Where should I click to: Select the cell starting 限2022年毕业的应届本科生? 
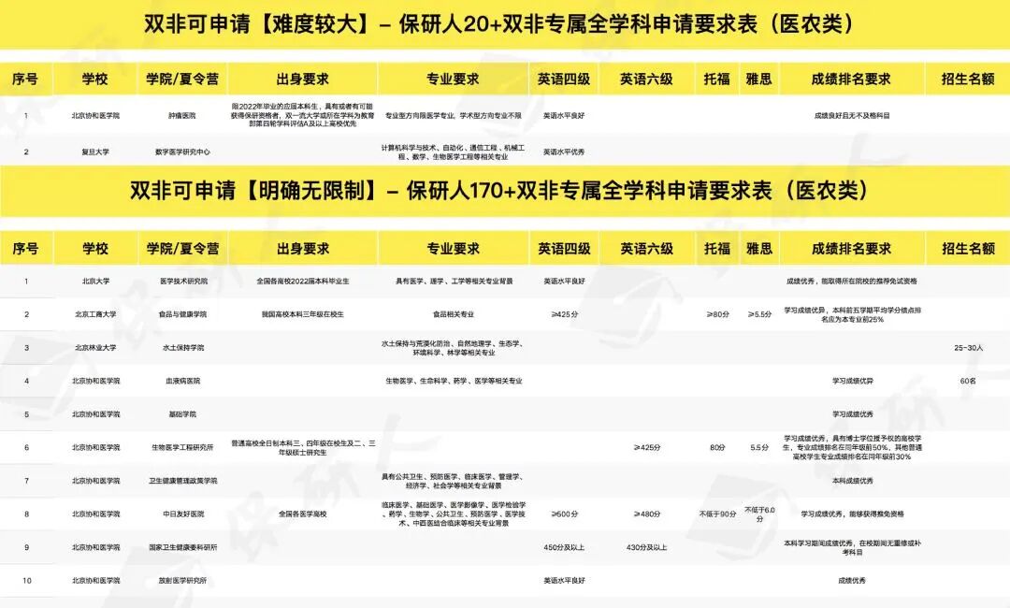coord(303,115)
